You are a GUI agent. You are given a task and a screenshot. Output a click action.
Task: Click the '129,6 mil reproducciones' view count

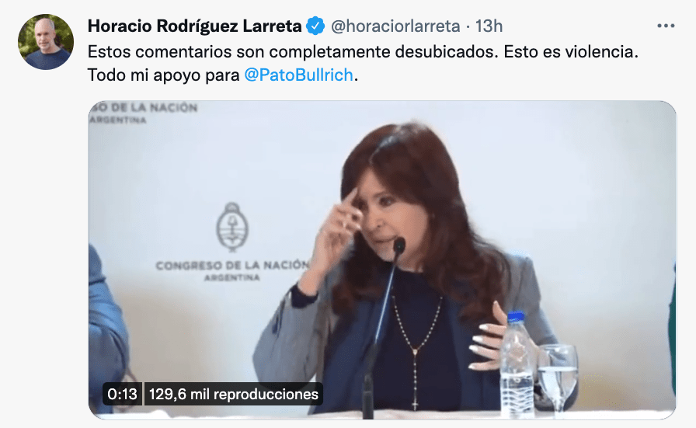click(234, 394)
